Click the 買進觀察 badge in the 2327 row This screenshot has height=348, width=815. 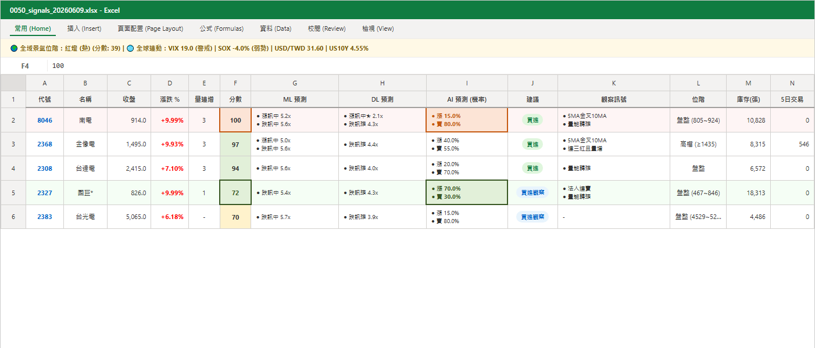tap(532, 193)
